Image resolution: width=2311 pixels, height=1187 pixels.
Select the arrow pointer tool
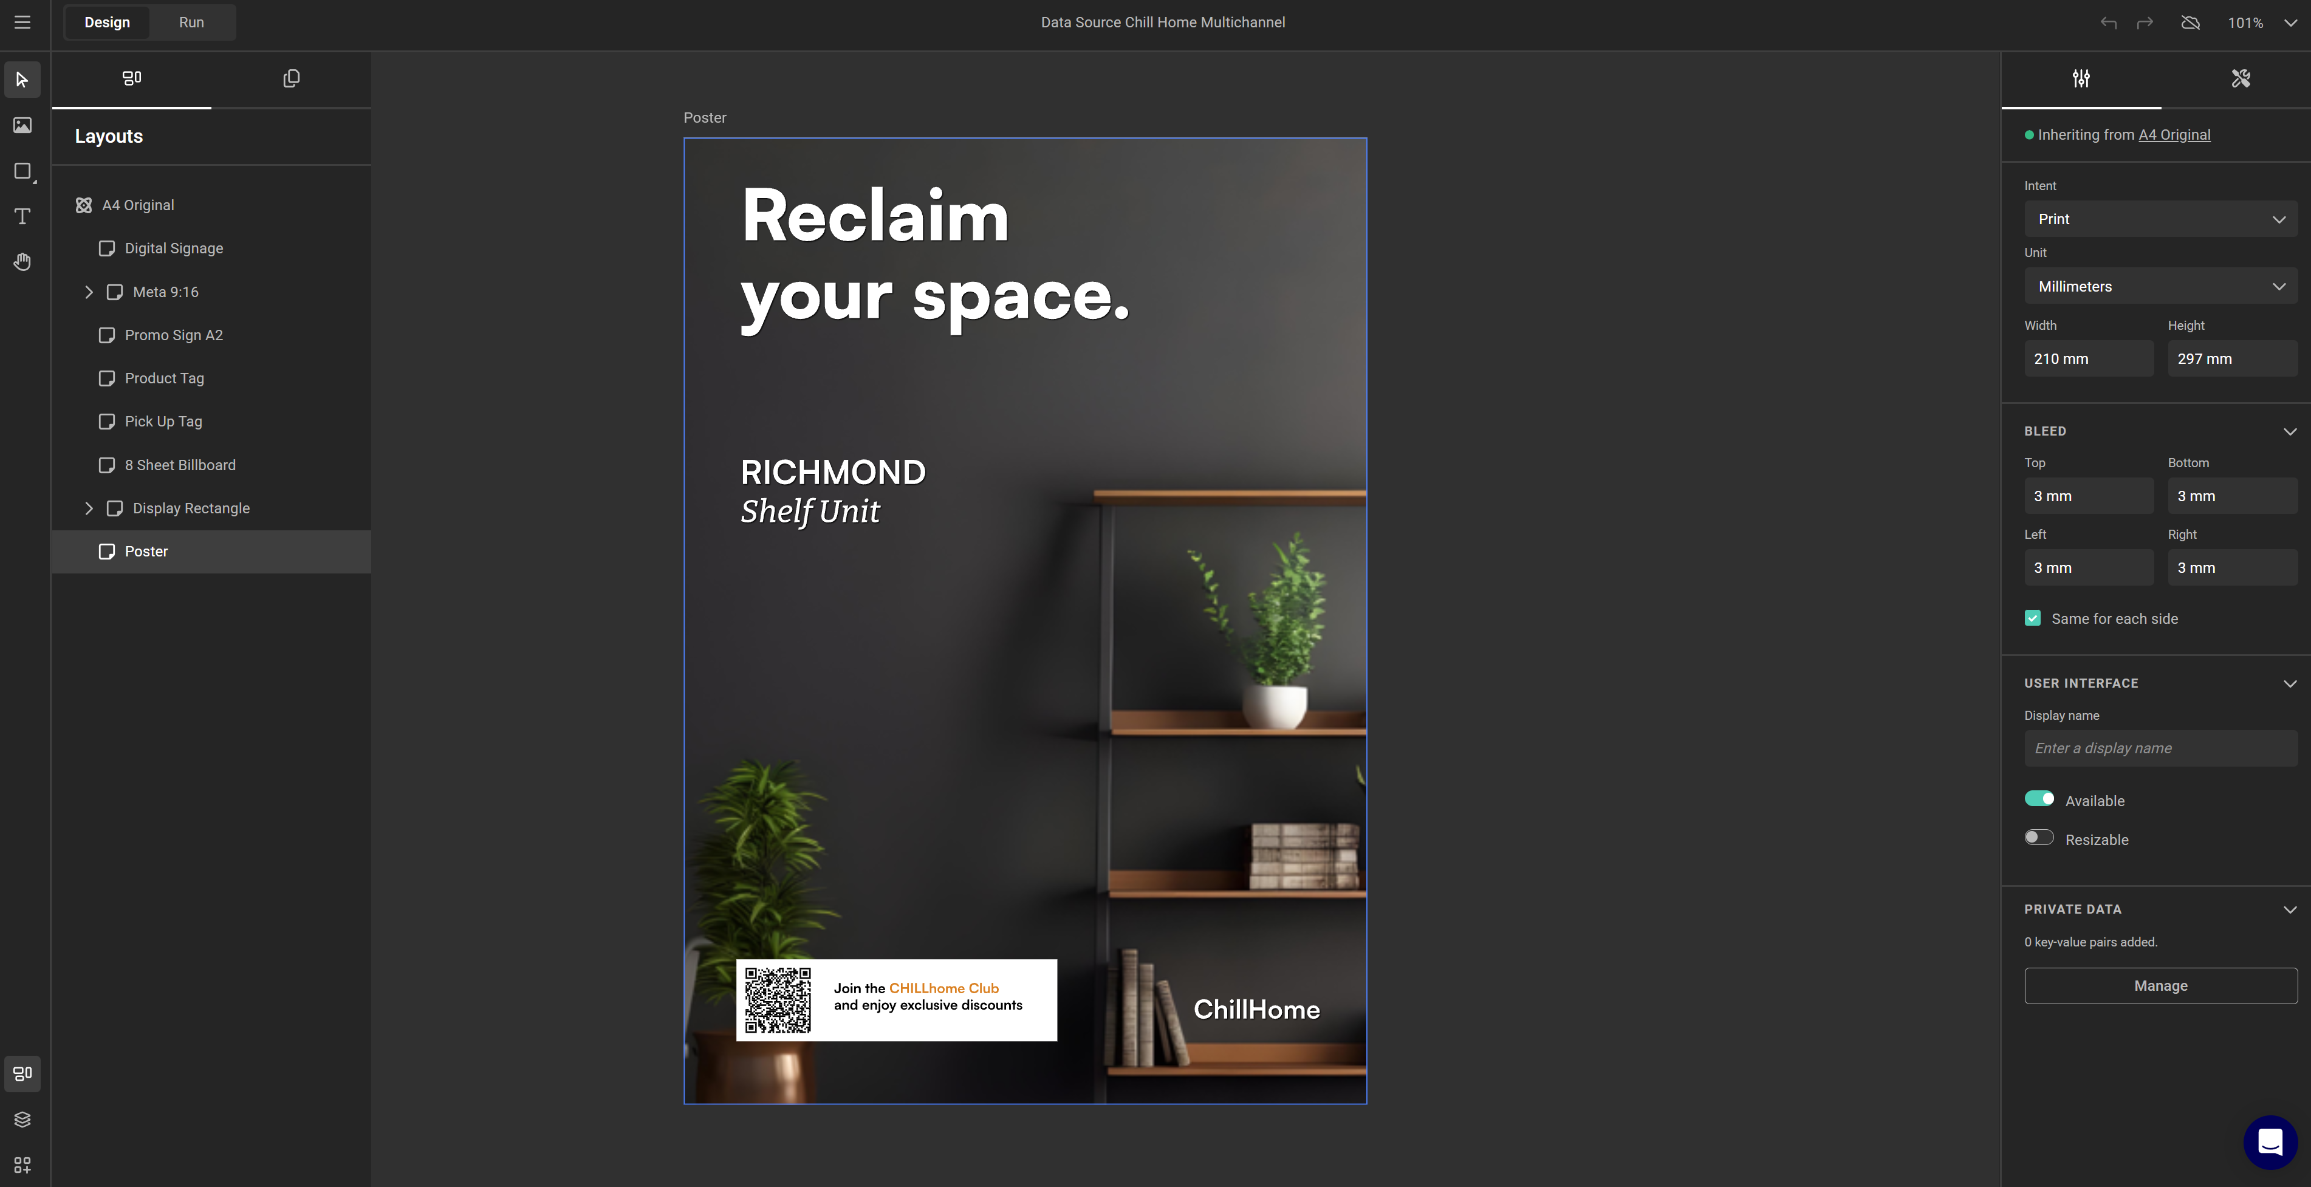[22, 80]
